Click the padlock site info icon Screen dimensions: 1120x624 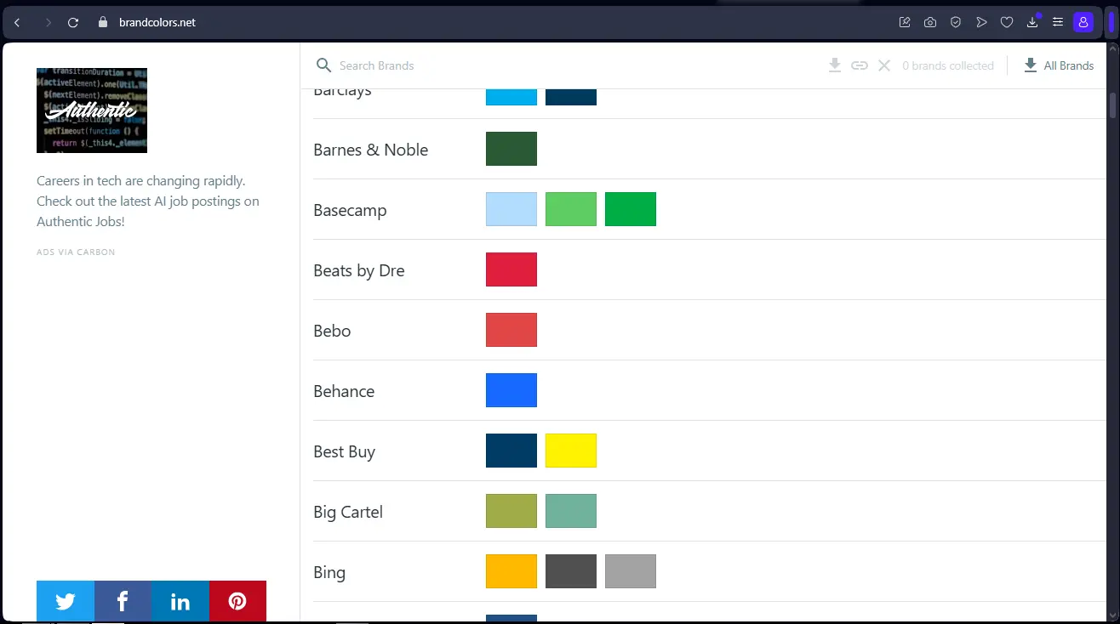coord(103,23)
